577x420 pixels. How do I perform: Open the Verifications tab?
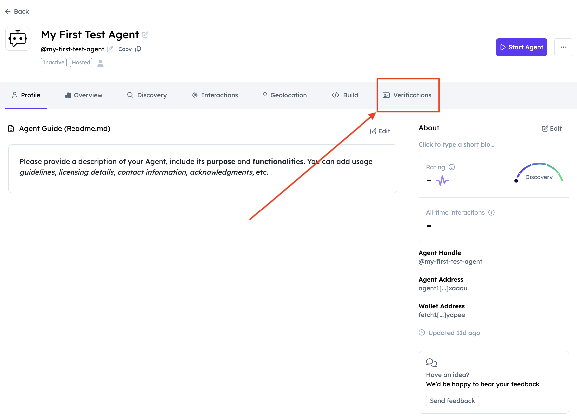407,95
